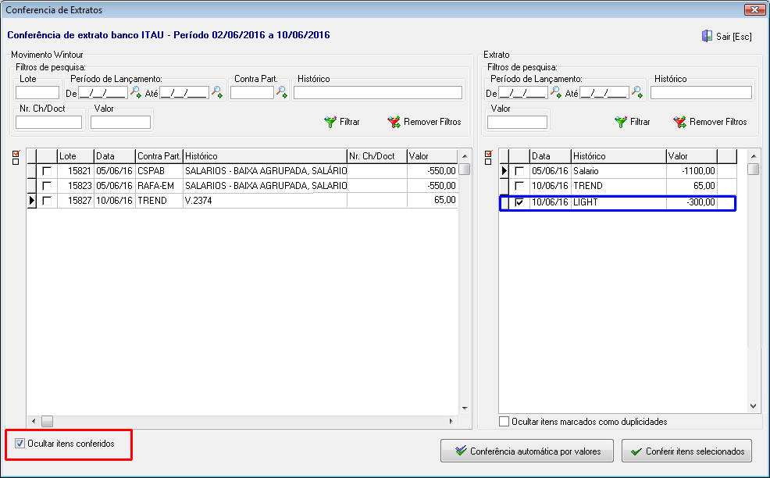Click the Extrato grid scrollbar down arrow
The width and height of the screenshot is (770, 478).
tap(754, 406)
